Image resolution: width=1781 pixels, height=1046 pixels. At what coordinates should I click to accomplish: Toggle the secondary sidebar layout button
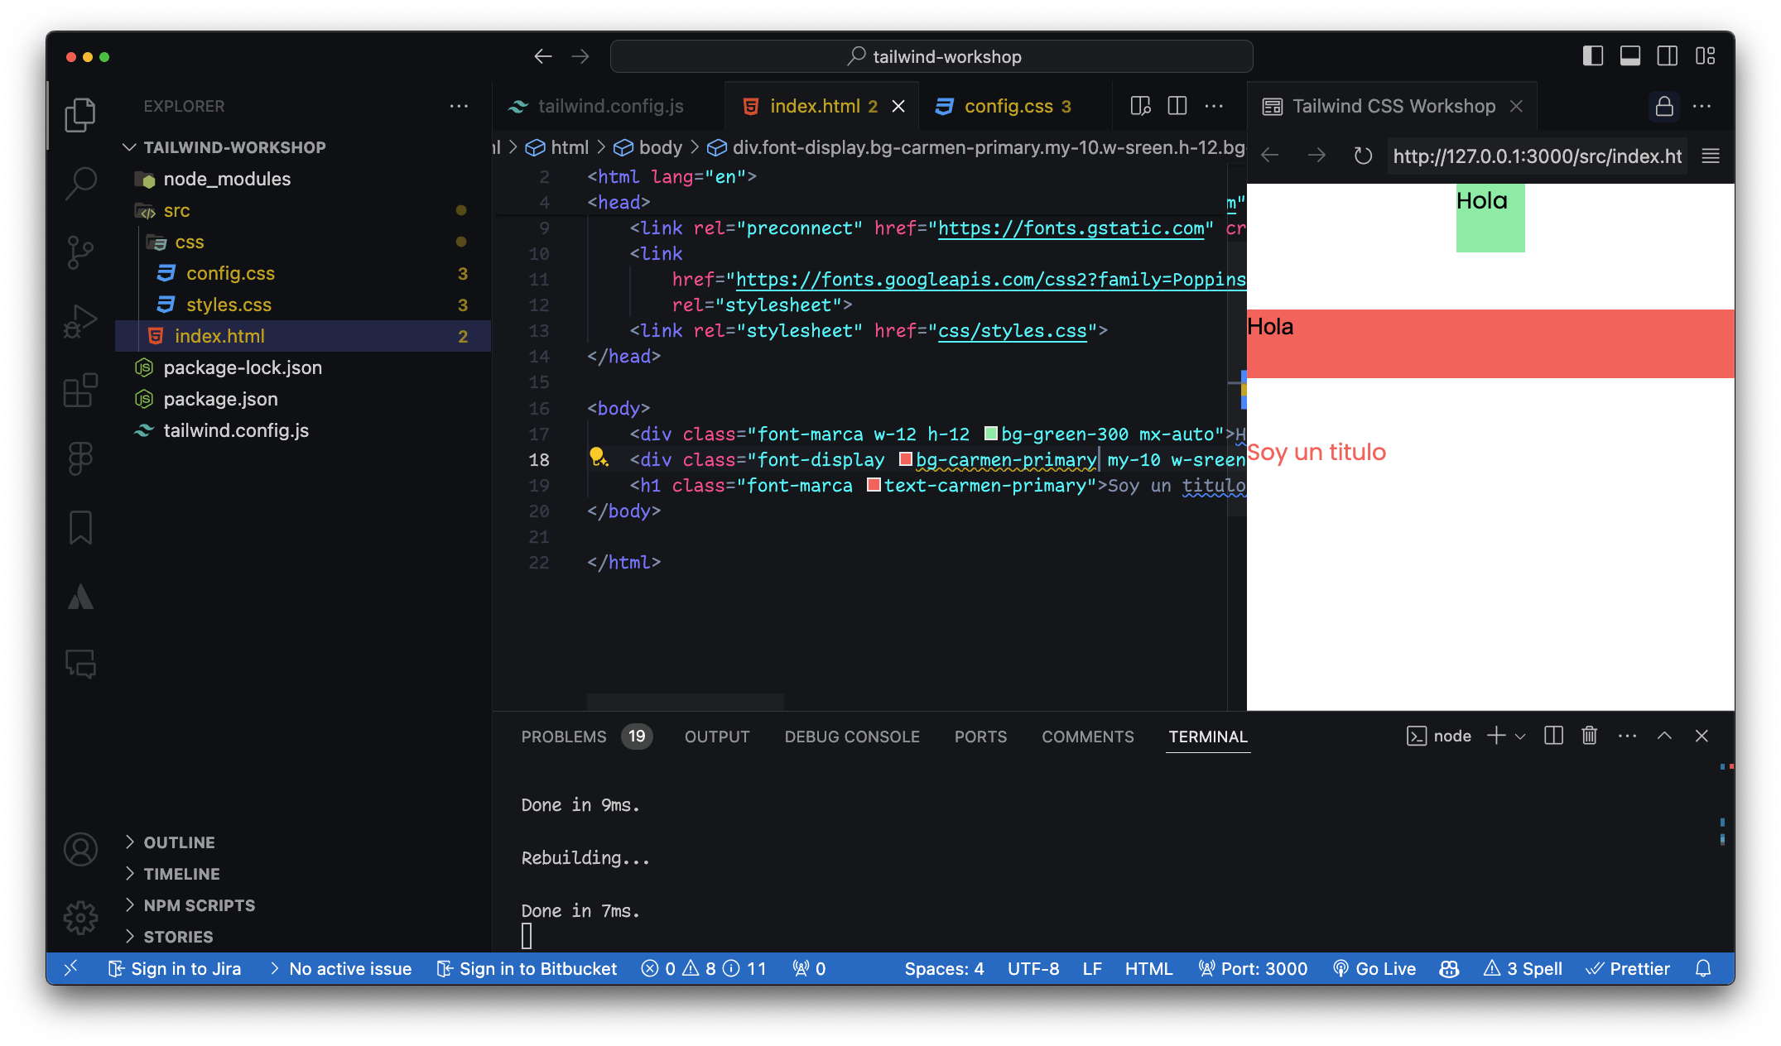(1667, 56)
